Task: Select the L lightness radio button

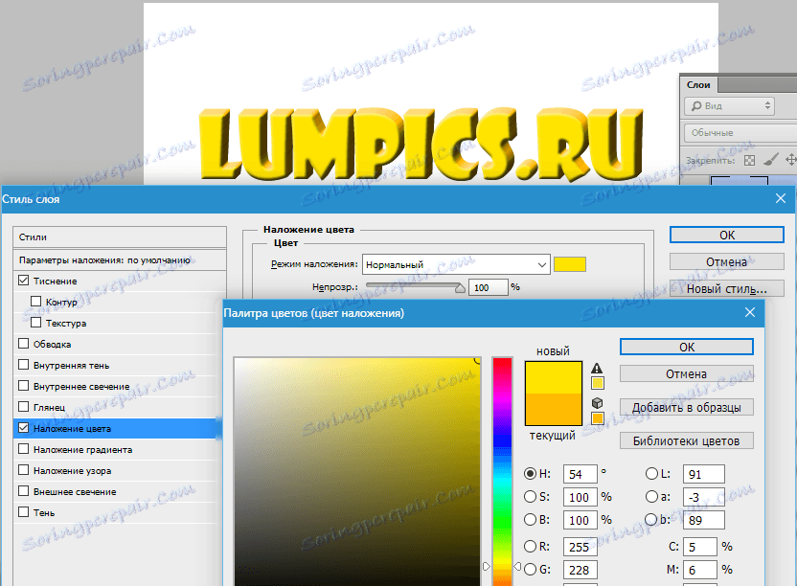Action: (x=651, y=474)
